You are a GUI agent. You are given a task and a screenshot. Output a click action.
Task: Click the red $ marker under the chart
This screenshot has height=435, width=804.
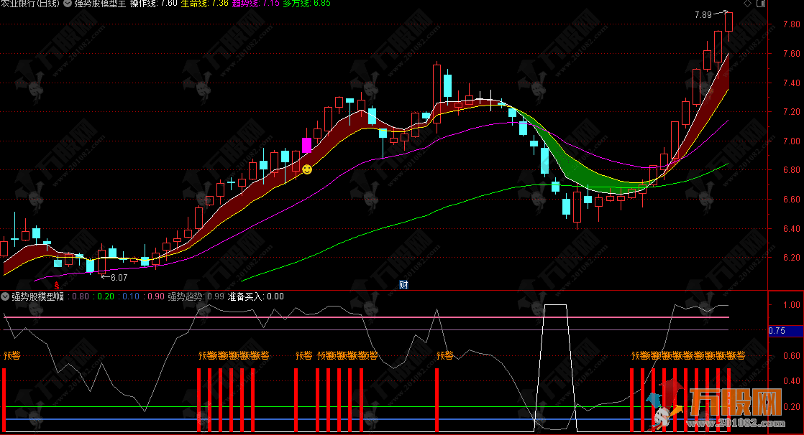click(x=58, y=284)
